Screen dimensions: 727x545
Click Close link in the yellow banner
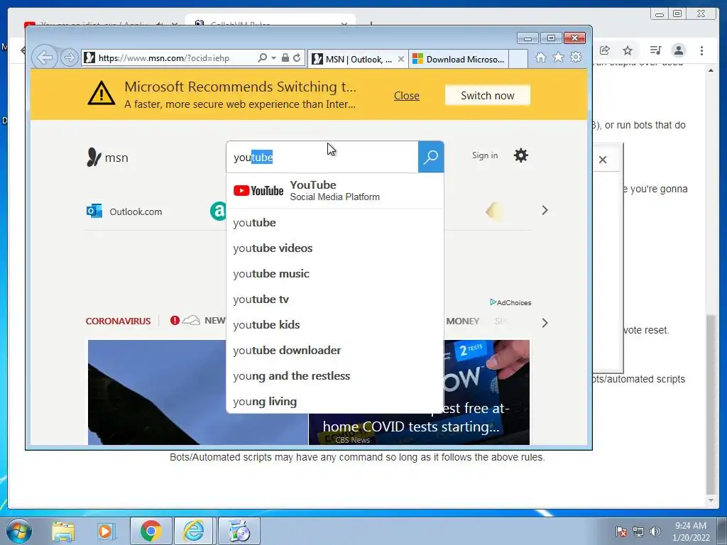pyautogui.click(x=407, y=96)
